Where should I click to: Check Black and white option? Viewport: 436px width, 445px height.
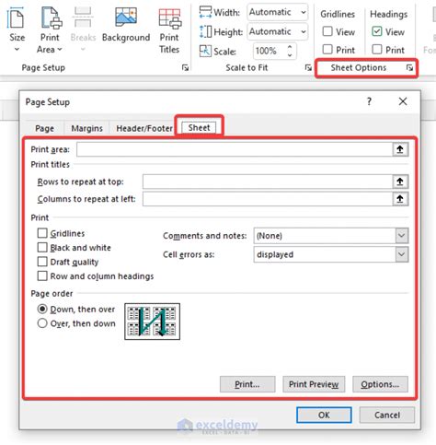(42, 247)
